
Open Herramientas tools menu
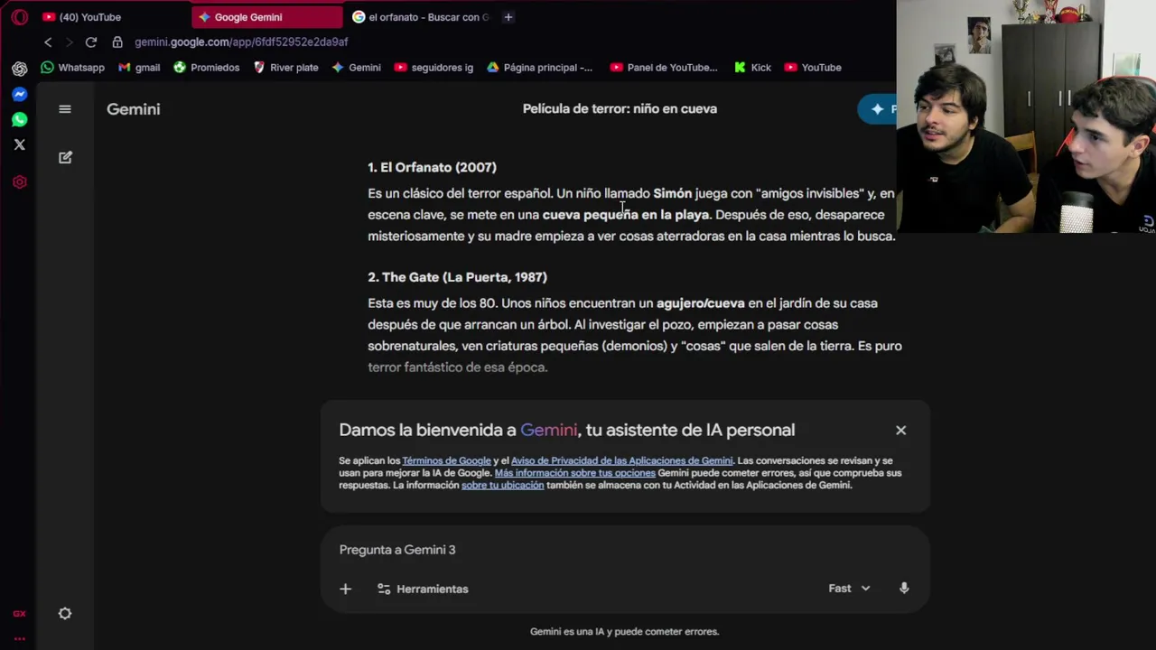pos(423,589)
